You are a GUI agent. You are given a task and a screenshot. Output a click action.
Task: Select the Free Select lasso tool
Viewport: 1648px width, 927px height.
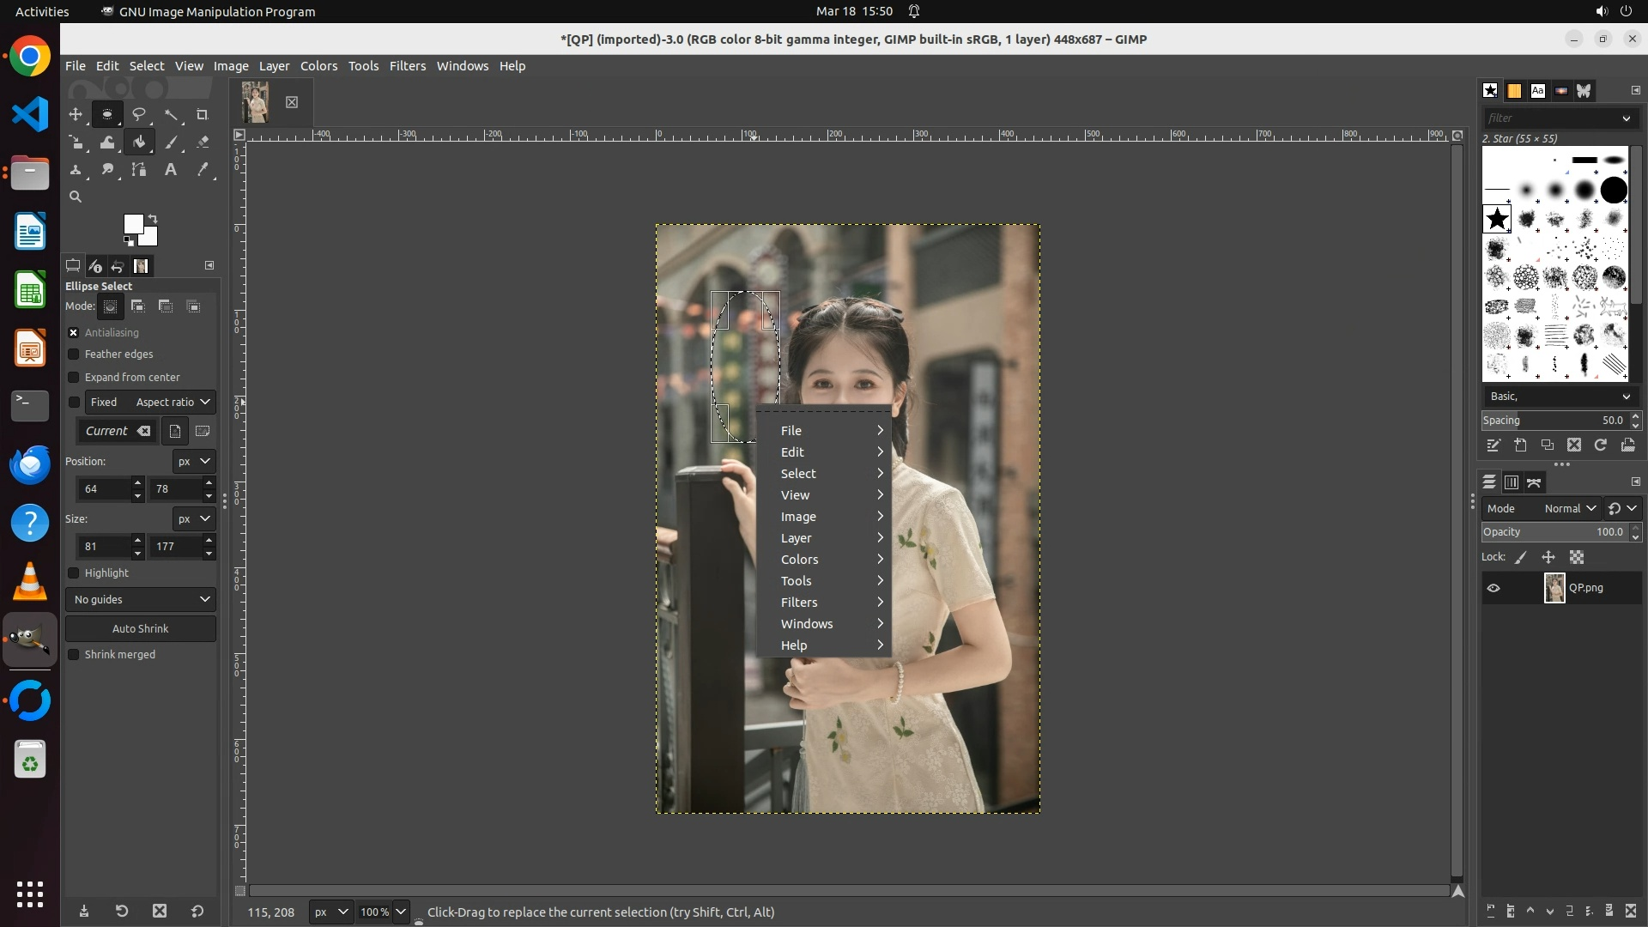click(139, 114)
